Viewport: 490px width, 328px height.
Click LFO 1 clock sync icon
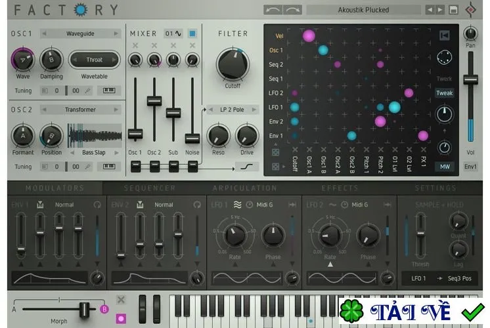(x=250, y=205)
